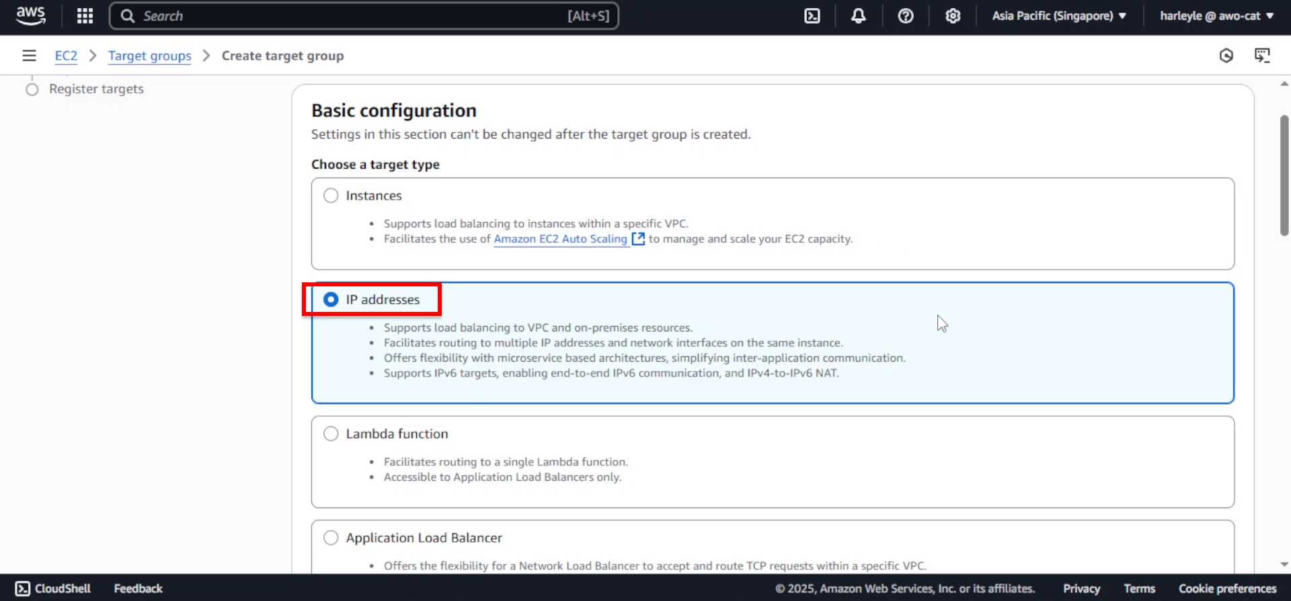
Task: Click the Feedback link in the footer
Action: coord(138,588)
